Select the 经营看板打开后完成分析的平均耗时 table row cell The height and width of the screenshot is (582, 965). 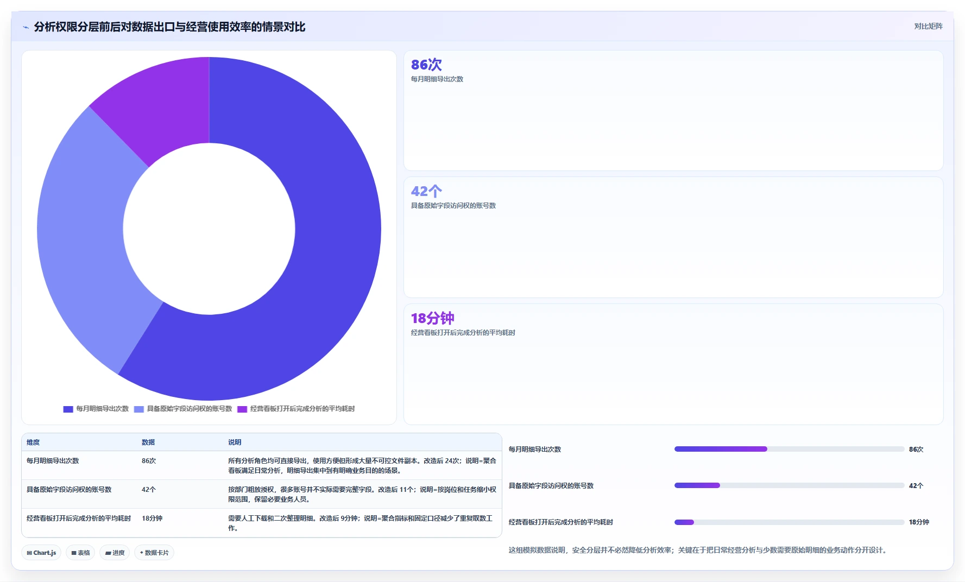coord(79,518)
